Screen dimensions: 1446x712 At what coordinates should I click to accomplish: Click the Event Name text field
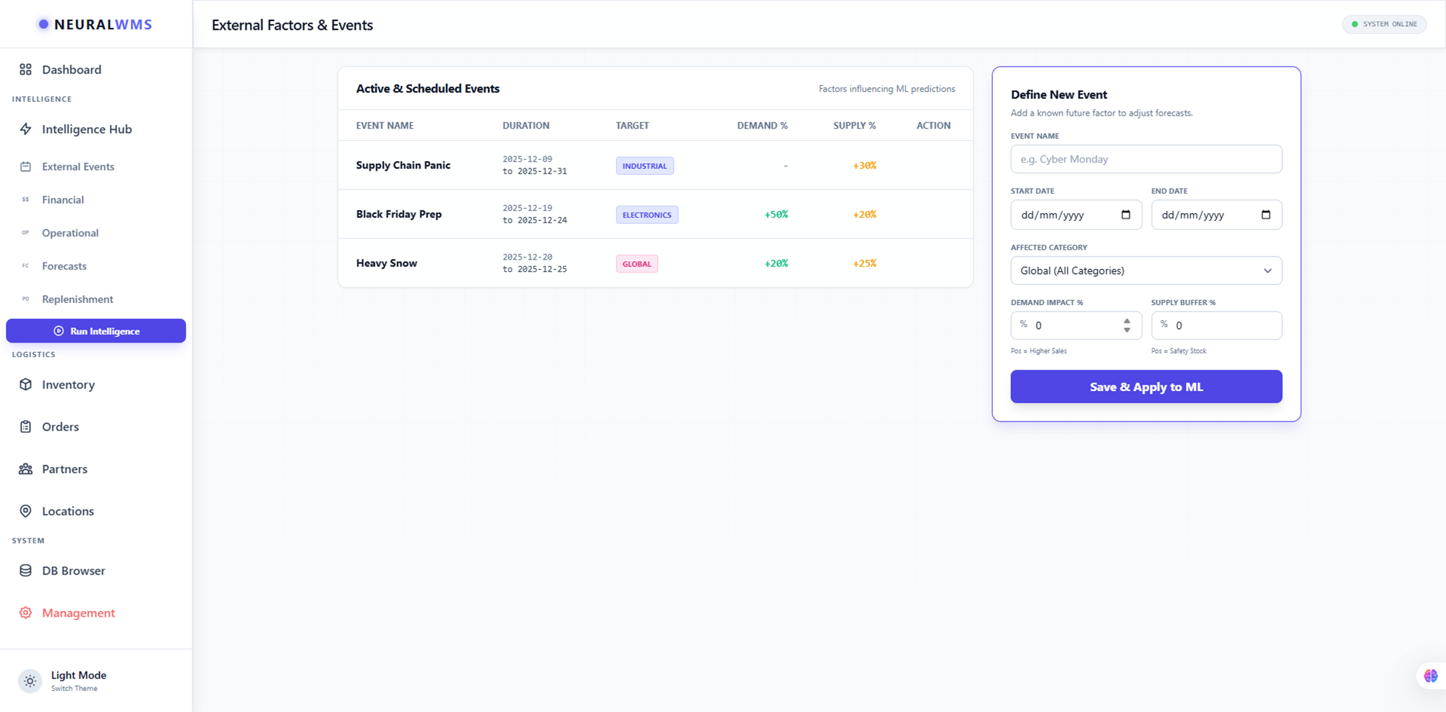1146,159
